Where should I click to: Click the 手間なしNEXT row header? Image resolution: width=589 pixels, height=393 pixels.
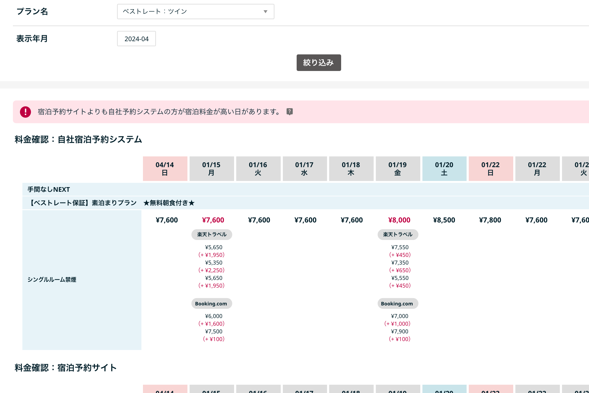(x=49, y=189)
